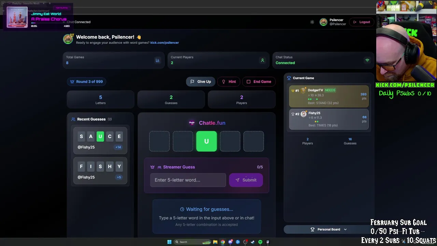
Task: Click DodgerTV's avatar in leaderboard
Action: (304, 91)
